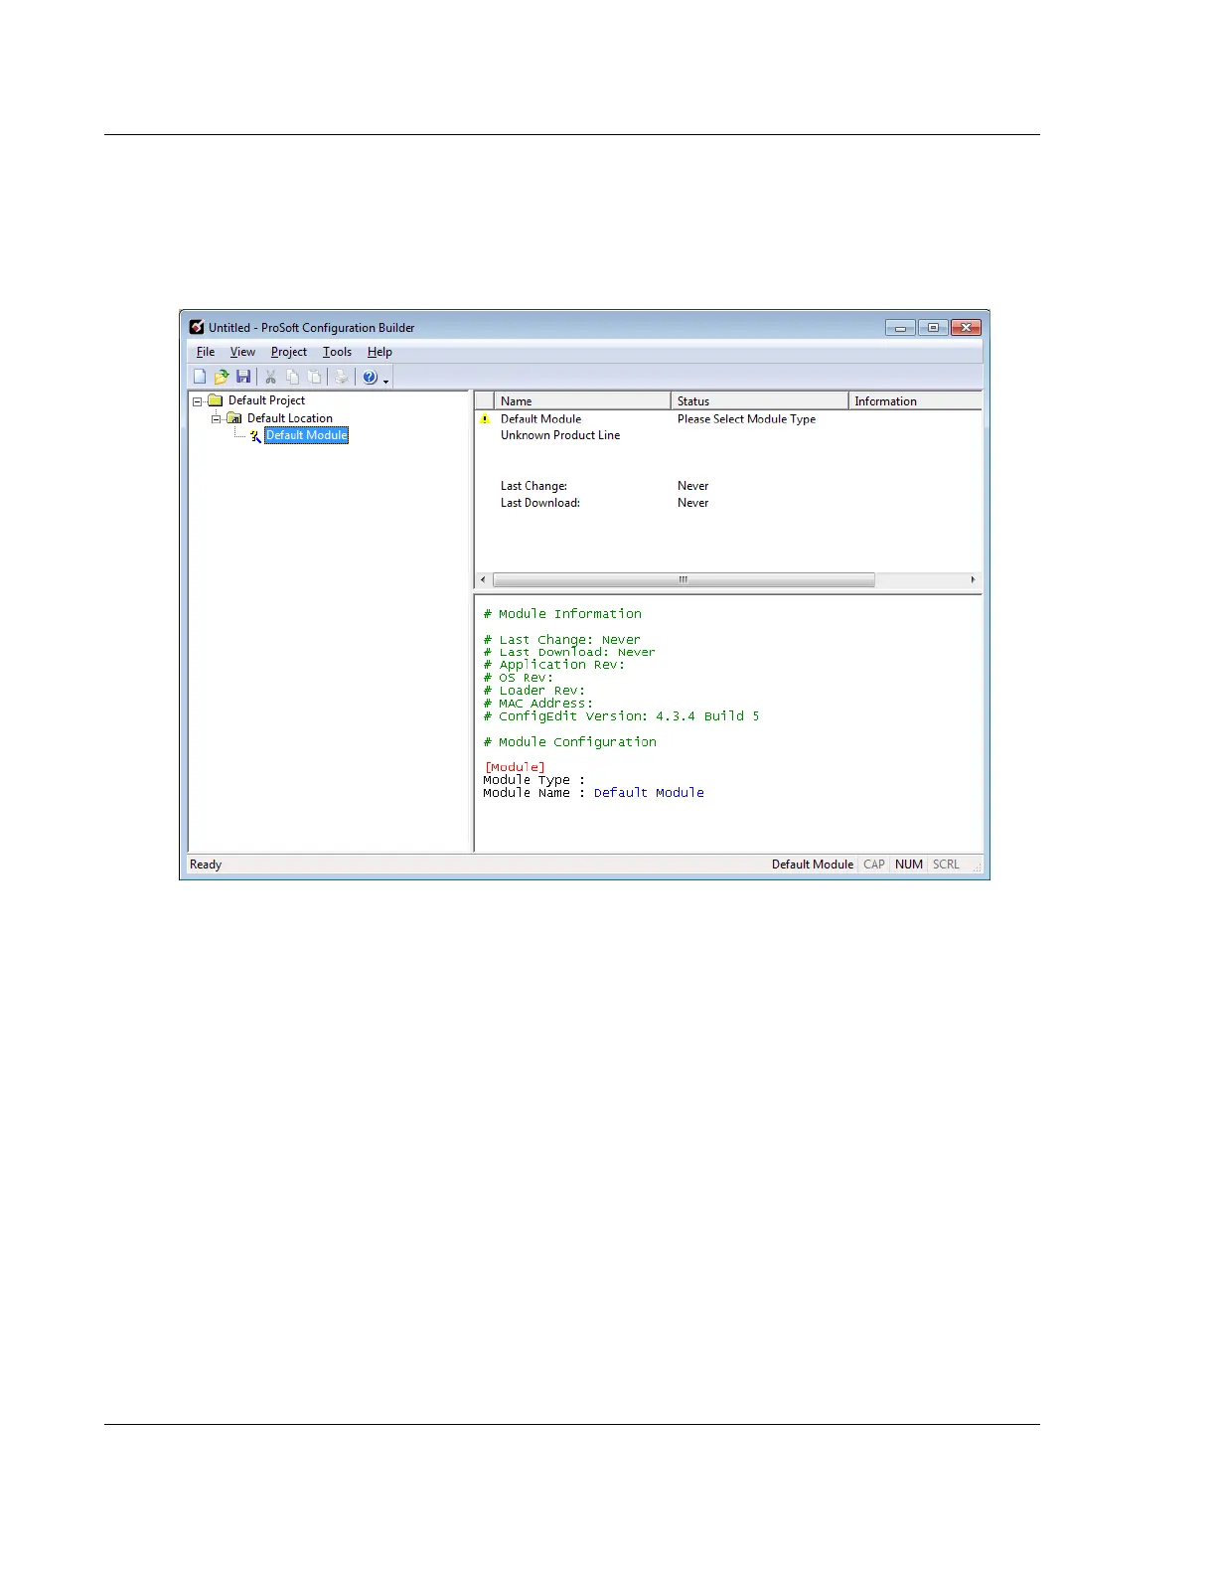
Task: Click the Status column header
Action: 760,401
